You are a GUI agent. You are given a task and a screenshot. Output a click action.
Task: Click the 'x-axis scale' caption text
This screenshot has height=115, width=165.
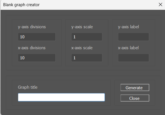82,48
